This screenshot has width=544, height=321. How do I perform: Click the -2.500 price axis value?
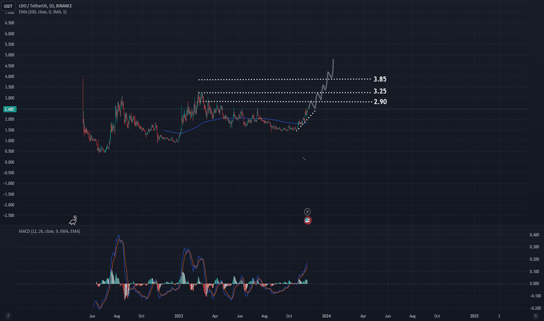tap(9, 215)
